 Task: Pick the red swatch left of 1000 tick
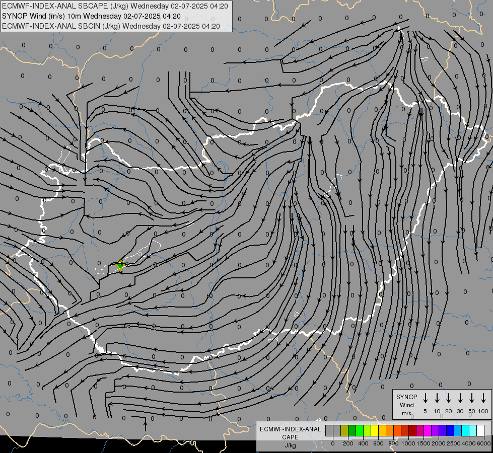click(405, 431)
